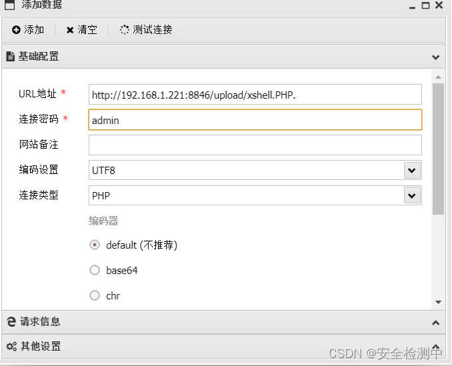Screen dimensions: 452x366
Task: Open the 连接类型 PHP dropdown
Action: pos(412,195)
